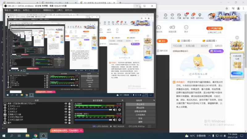This screenshot has height=139, width=247.
Task: Switch to the 今日点数 tab
Action: [x=177, y=46]
